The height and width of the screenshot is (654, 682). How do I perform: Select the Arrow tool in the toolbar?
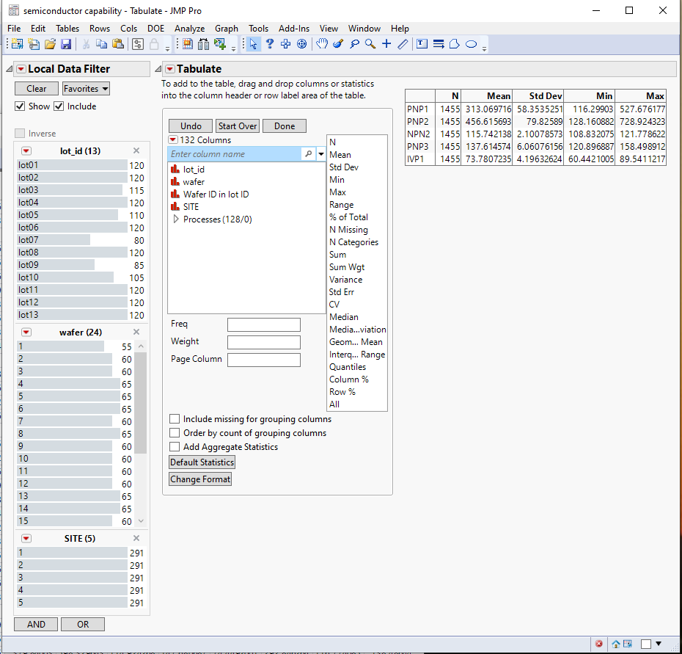tap(252, 44)
